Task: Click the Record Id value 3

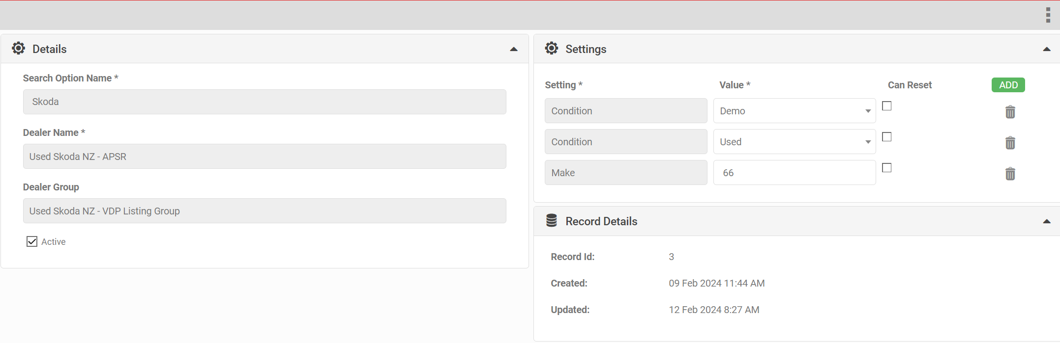Action: tap(672, 257)
